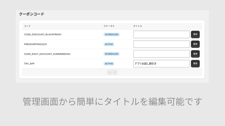
Task: Click title input for CODE_DISCOUNT_BLACKFRIDAY
Action: point(161,34)
